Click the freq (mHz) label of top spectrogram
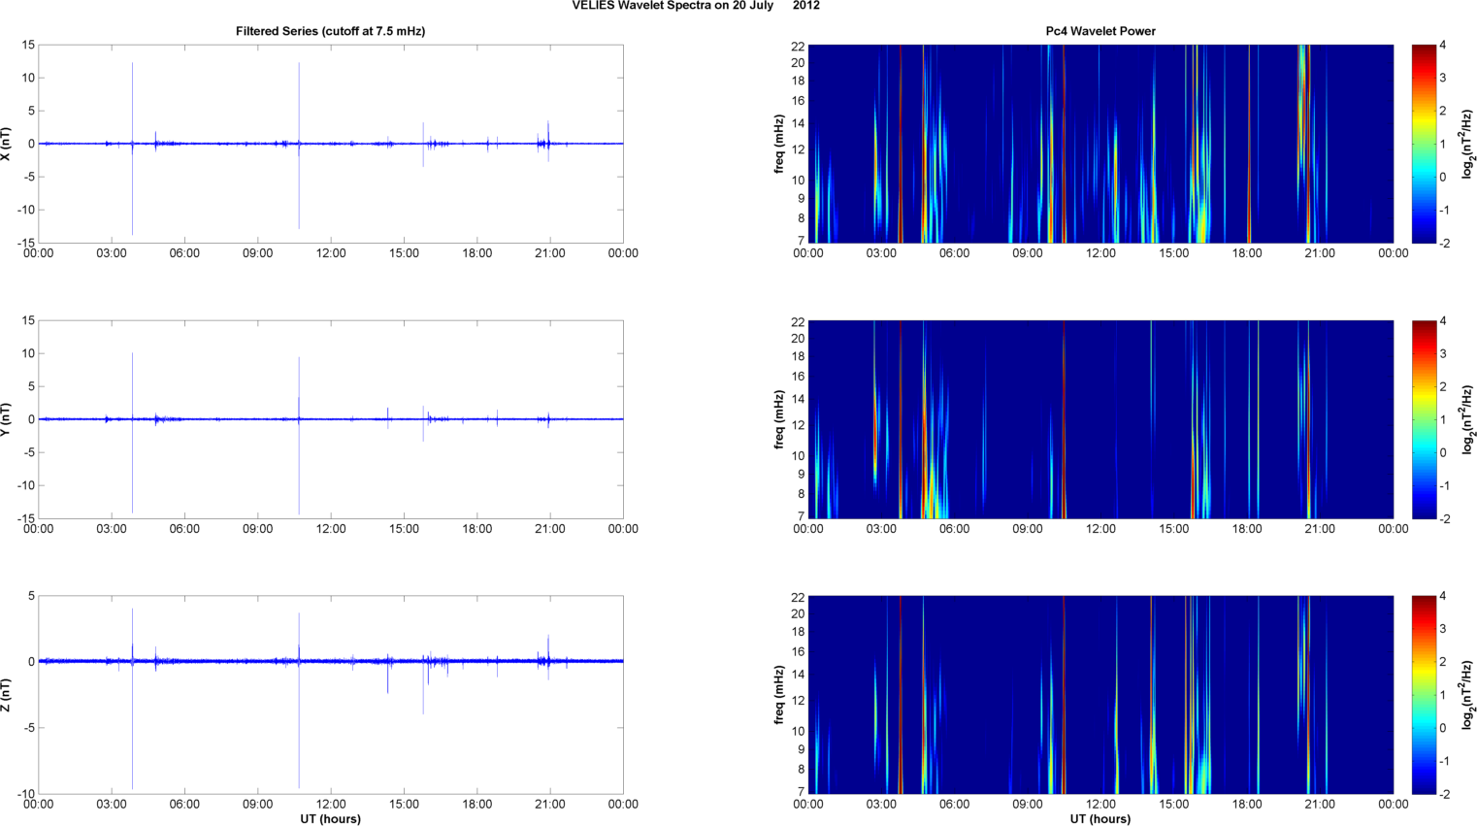 (779, 144)
